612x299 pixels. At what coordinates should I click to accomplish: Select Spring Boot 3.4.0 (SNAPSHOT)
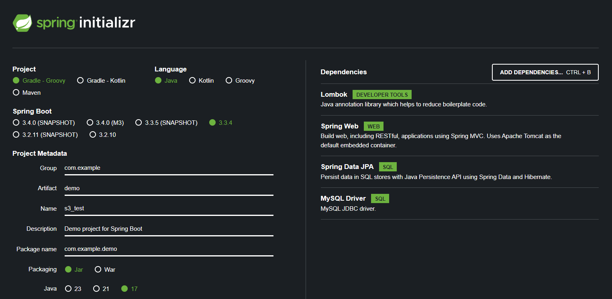[x=44, y=123]
